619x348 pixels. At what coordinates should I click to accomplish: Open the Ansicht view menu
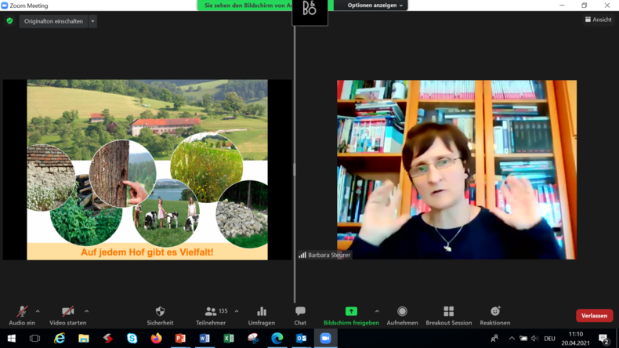[598, 20]
